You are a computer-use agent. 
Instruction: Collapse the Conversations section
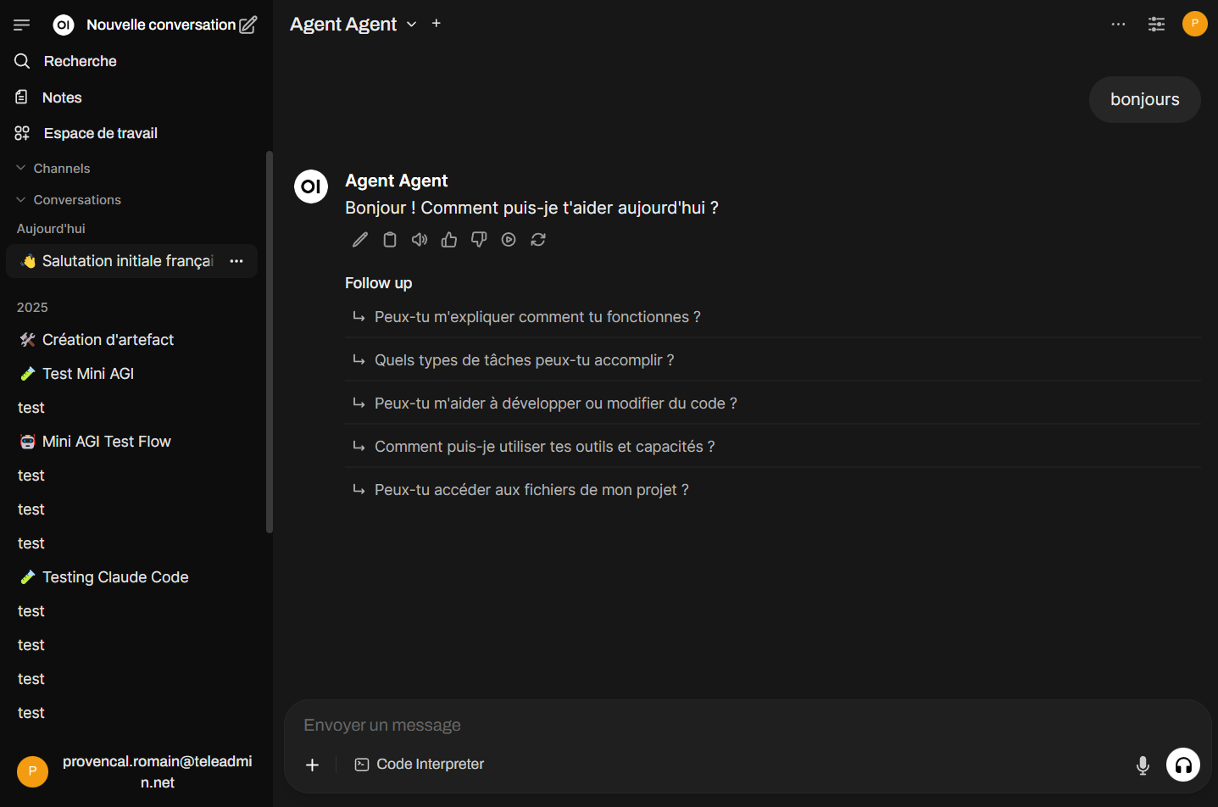20,199
